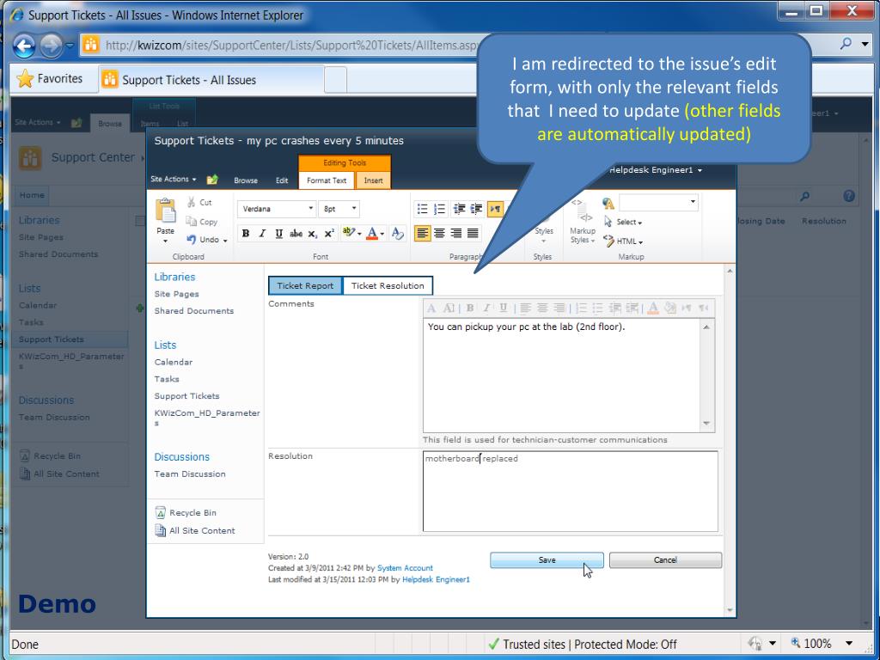Pick the font color in the ribbon

point(372,234)
